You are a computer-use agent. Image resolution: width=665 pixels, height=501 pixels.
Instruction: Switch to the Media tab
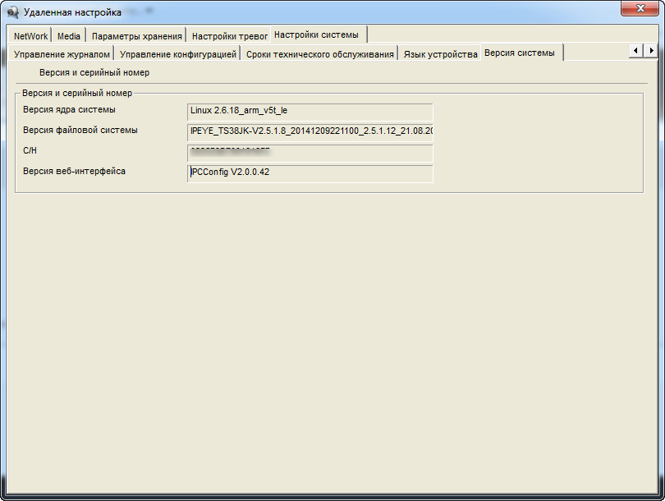69,36
